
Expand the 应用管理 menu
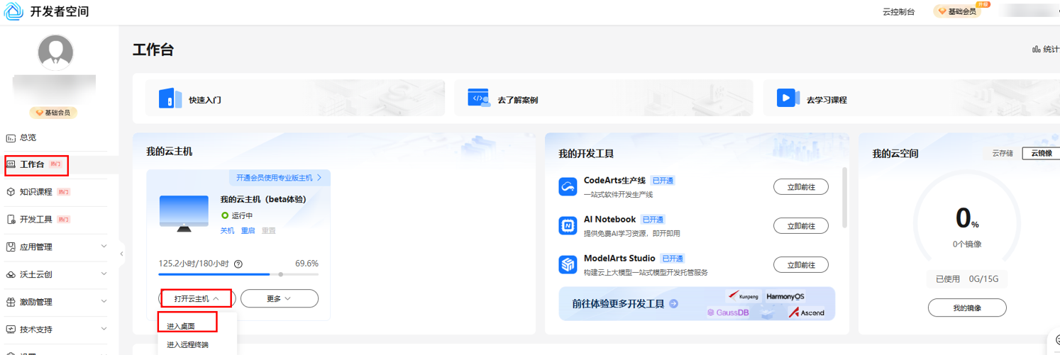pos(104,247)
